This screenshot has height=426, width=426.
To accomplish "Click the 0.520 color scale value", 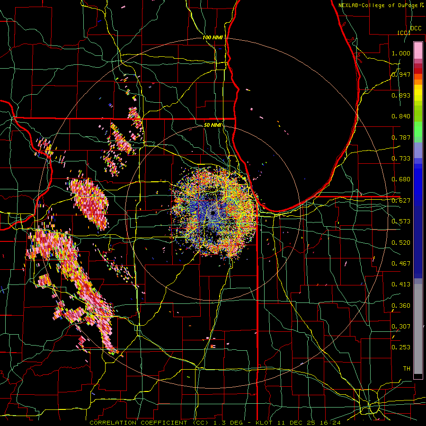I will (401, 243).
